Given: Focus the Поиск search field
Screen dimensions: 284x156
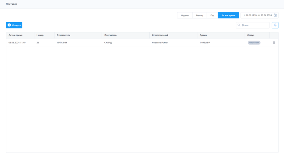Looking at the screenshot, I should coord(255,25).
